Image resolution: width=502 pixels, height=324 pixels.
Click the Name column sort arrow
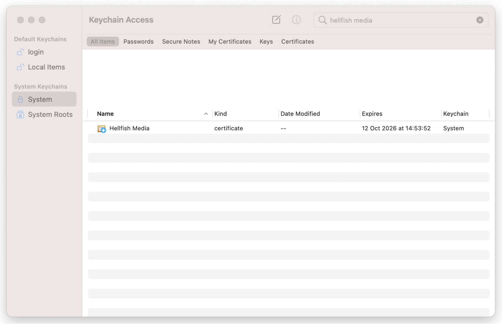click(x=206, y=114)
